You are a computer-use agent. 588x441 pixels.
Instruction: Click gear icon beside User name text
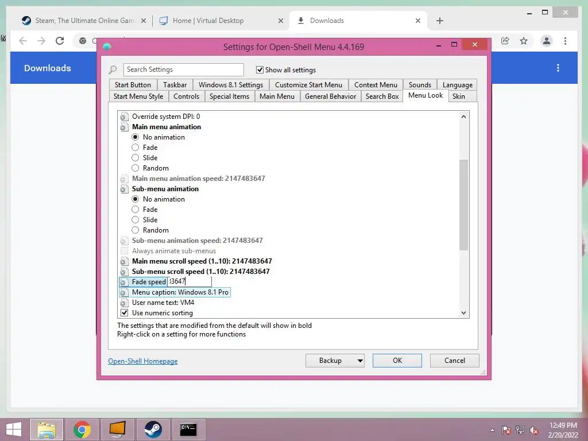tap(124, 303)
